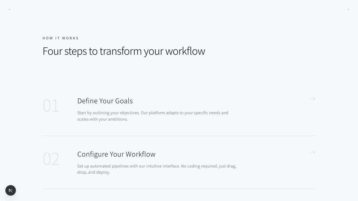The width and height of the screenshot is (358, 201).
Task: Click the "Start by outlining your objectives" sentence
Action: pos(109,113)
